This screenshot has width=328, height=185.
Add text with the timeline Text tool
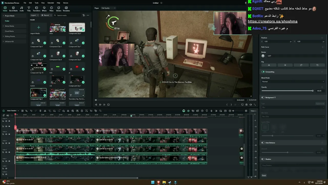tap(49, 111)
